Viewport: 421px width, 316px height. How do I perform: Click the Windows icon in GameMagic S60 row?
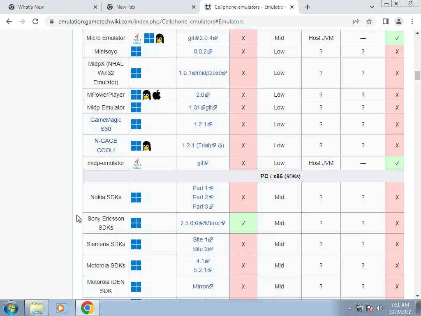[x=136, y=124]
